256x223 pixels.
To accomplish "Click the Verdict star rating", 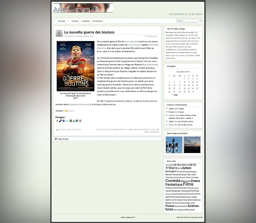I will (69, 111).
